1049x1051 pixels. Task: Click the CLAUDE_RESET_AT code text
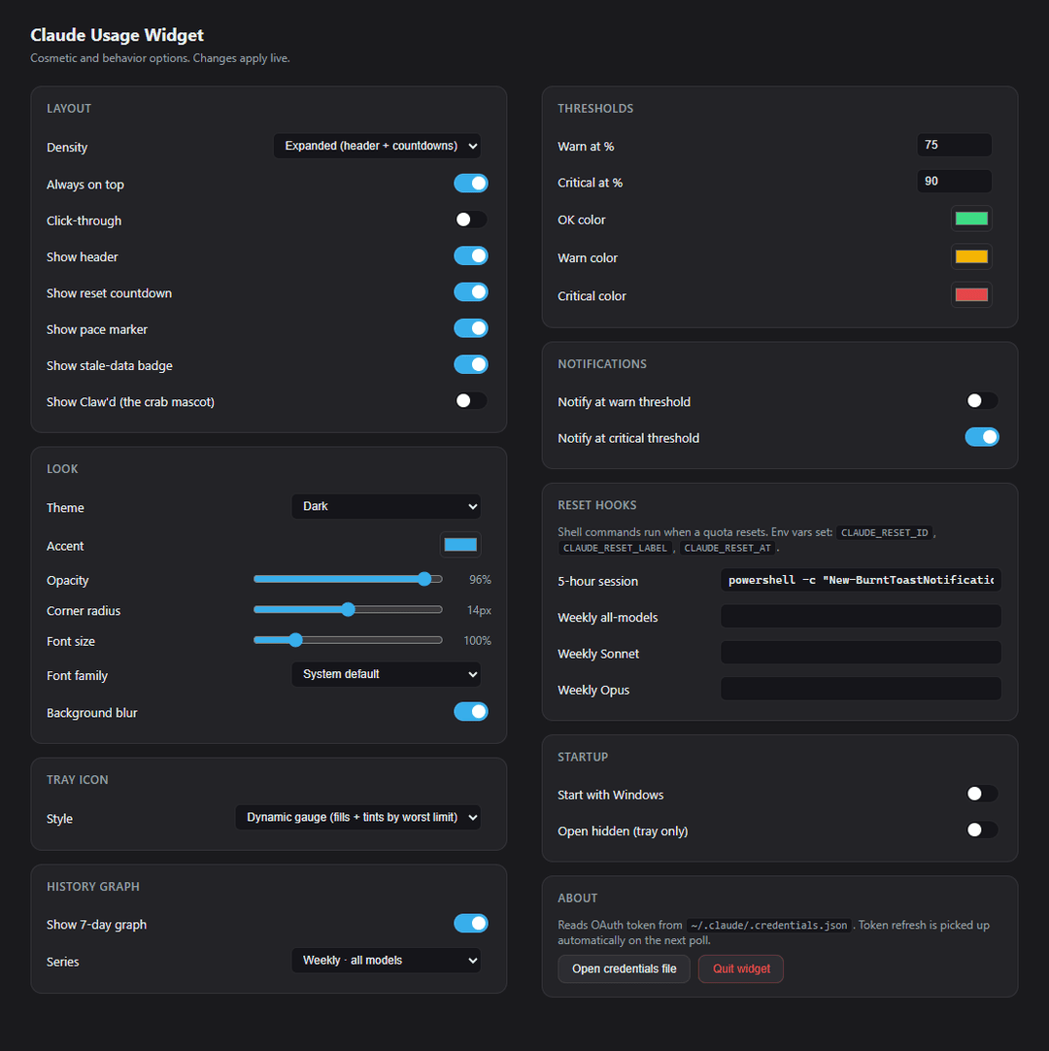[x=728, y=548]
